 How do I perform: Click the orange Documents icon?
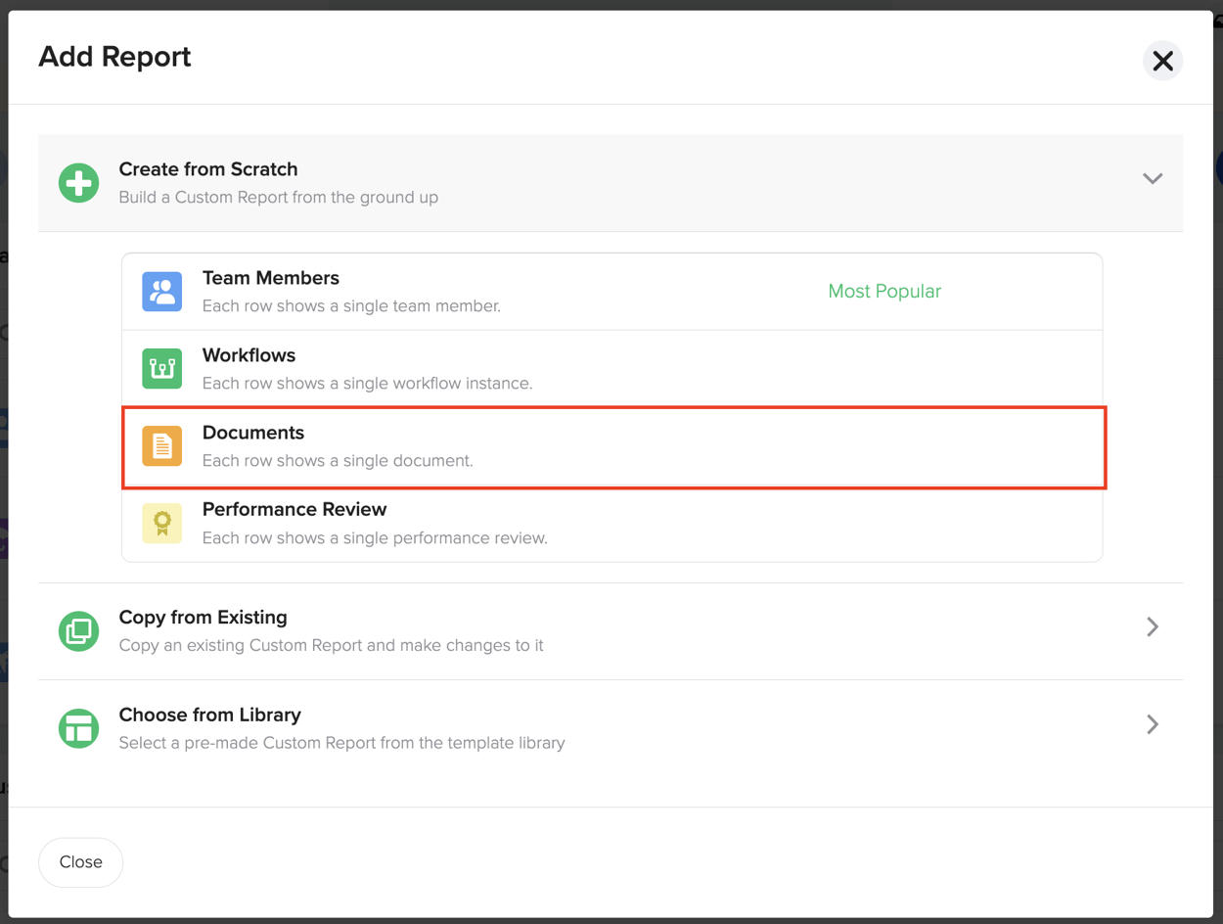[x=162, y=446]
